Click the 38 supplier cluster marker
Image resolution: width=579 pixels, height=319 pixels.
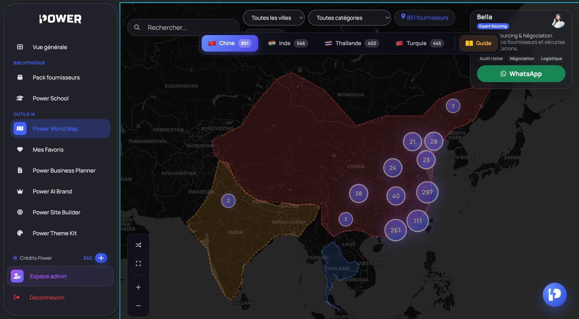359,193
